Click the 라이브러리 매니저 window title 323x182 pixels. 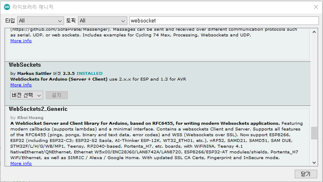(33, 7)
